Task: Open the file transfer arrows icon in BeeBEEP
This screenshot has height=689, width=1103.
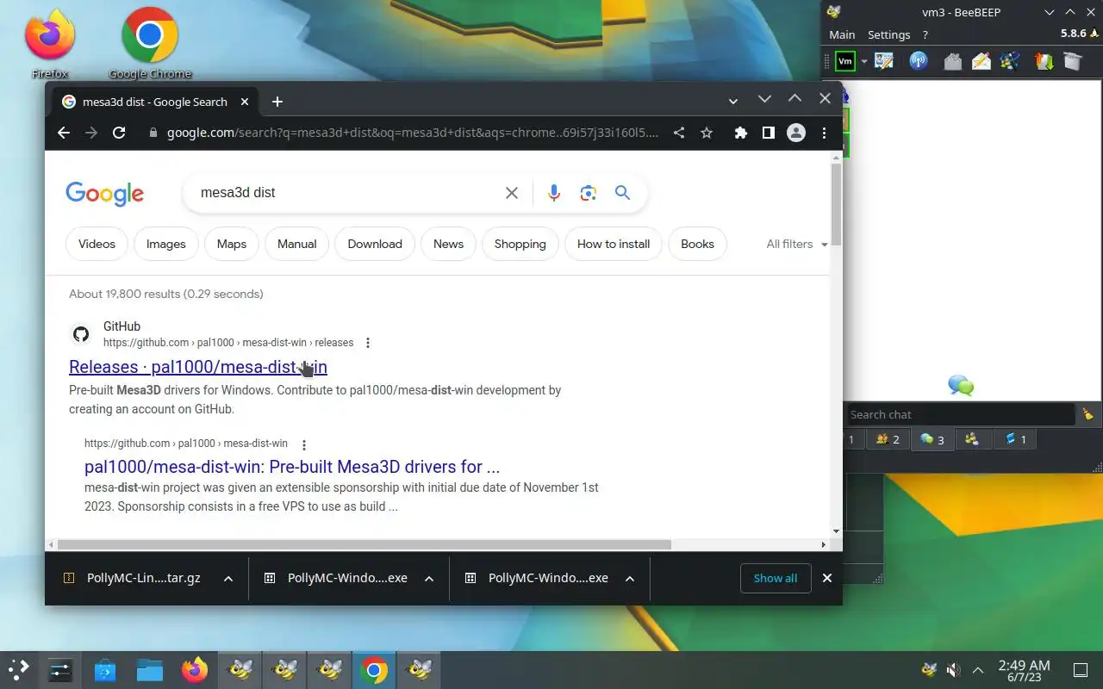Action: [1044, 61]
